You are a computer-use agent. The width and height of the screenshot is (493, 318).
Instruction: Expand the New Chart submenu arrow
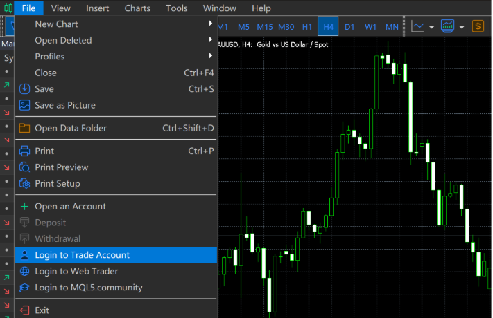pos(211,24)
